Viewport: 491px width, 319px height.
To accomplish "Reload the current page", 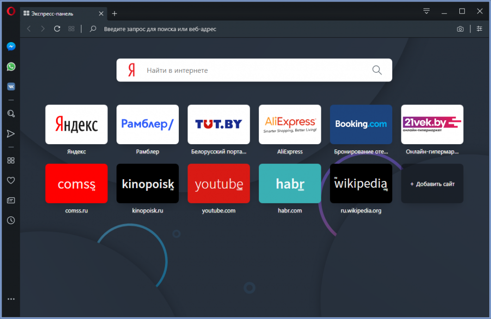I will point(57,29).
